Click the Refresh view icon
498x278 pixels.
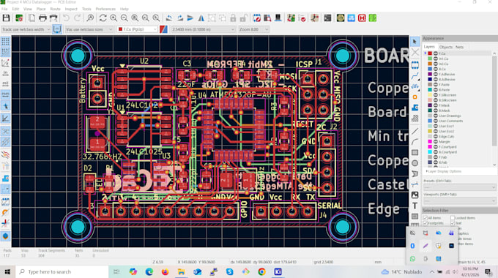click(x=103, y=18)
